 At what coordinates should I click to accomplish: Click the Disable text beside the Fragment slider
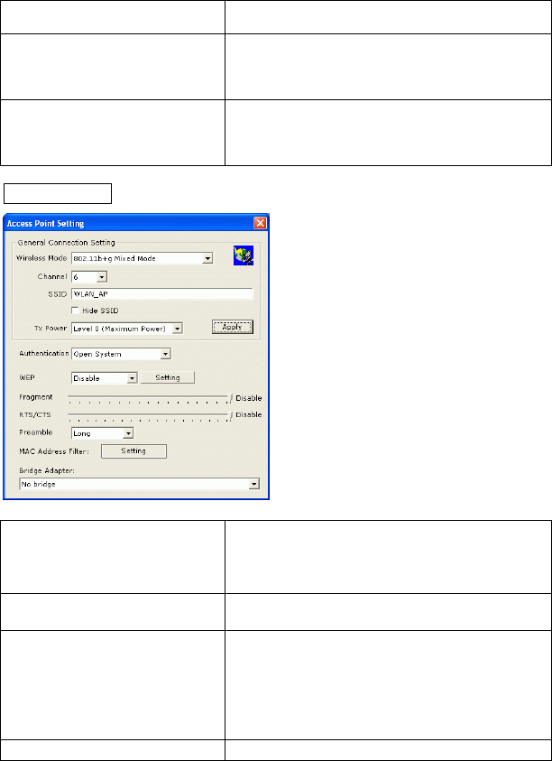point(249,398)
